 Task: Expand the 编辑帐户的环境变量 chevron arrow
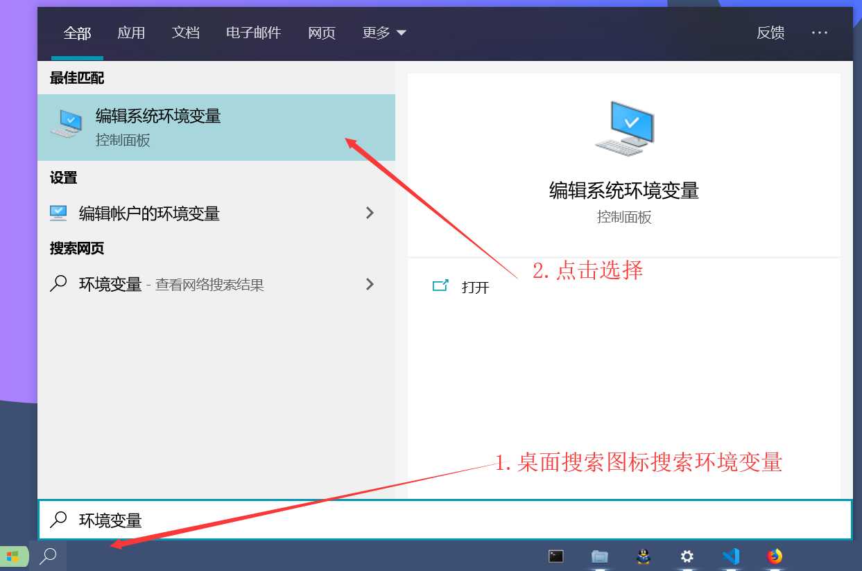coord(370,213)
